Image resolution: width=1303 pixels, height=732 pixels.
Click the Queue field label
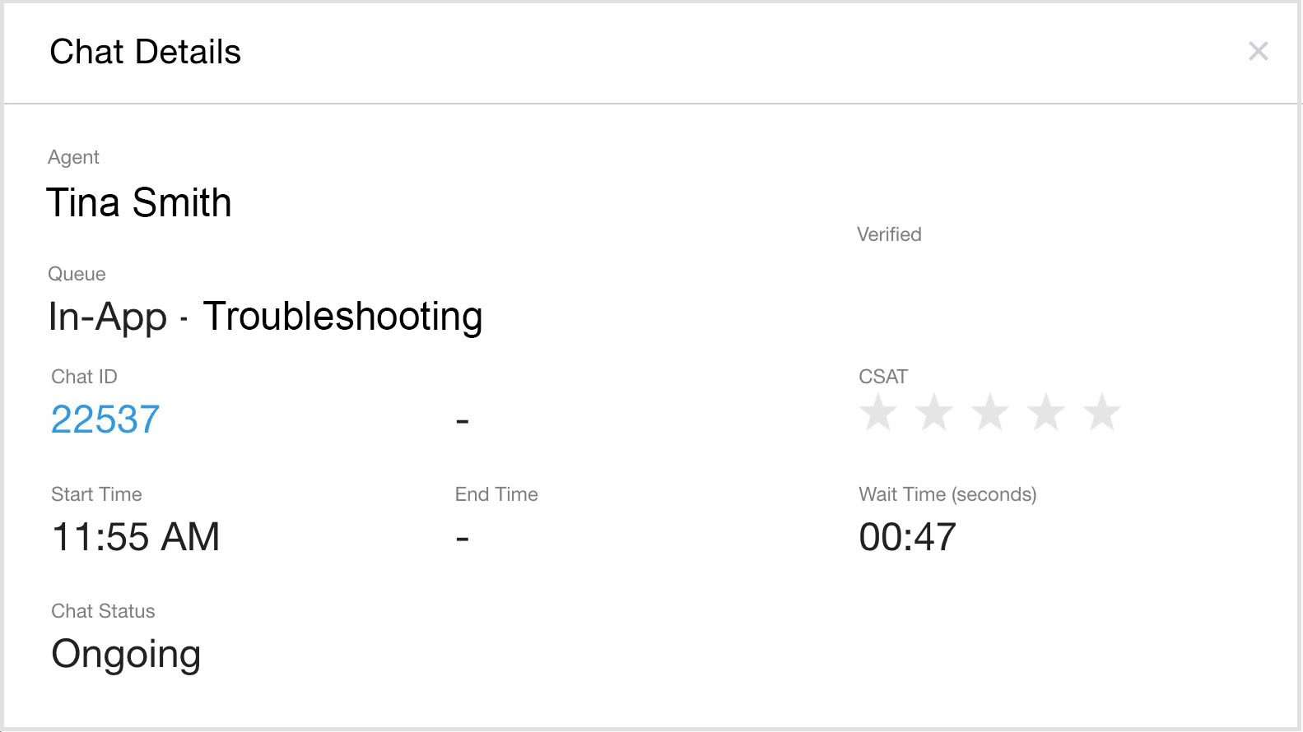click(x=77, y=274)
